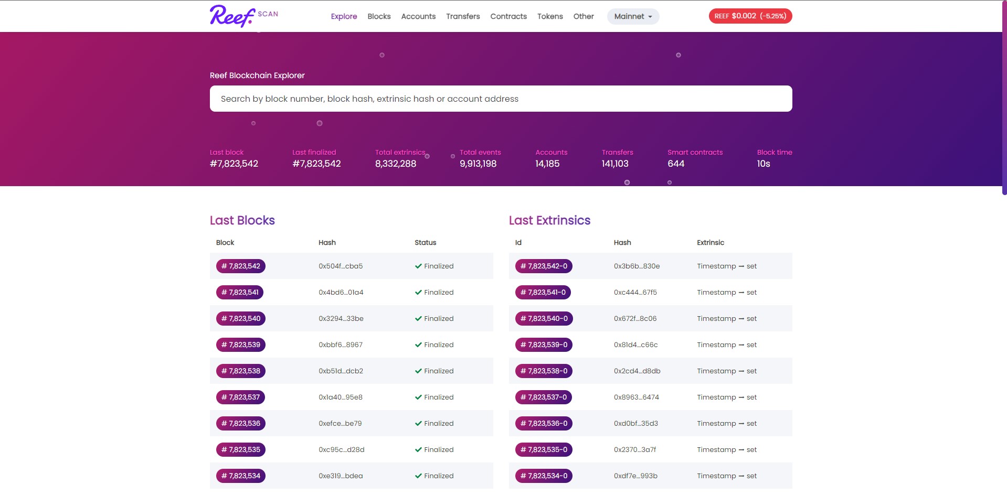Click the Finalized checkmark for block 7,823,534

(418, 476)
